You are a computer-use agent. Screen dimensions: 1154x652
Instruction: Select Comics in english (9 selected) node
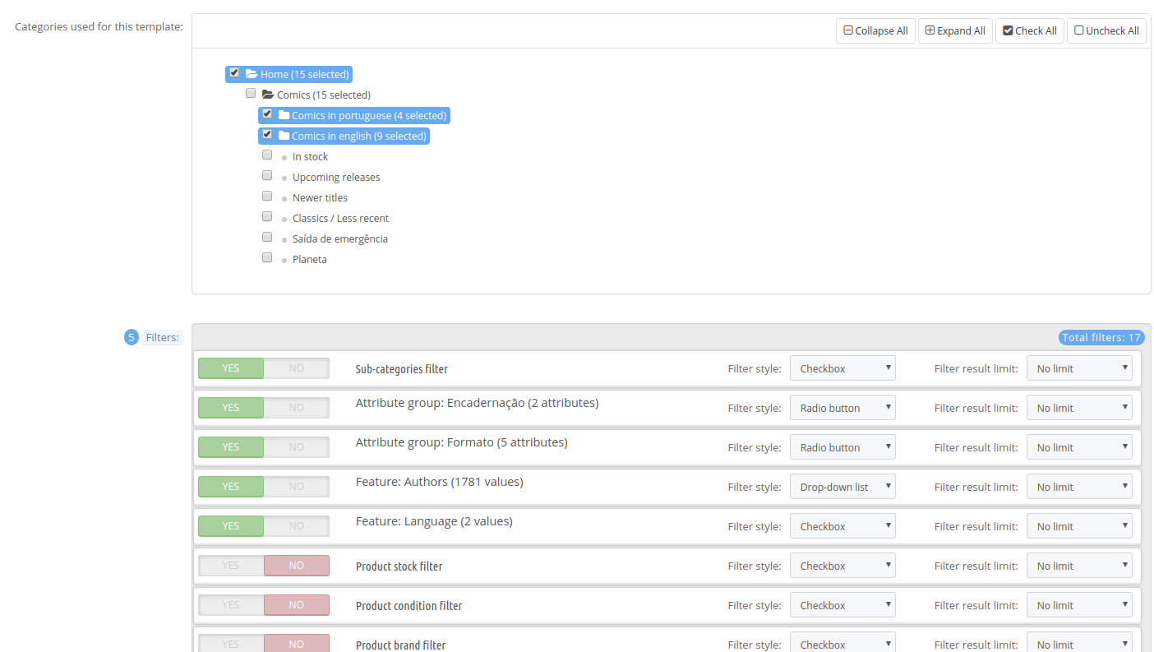tap(344, 136)
